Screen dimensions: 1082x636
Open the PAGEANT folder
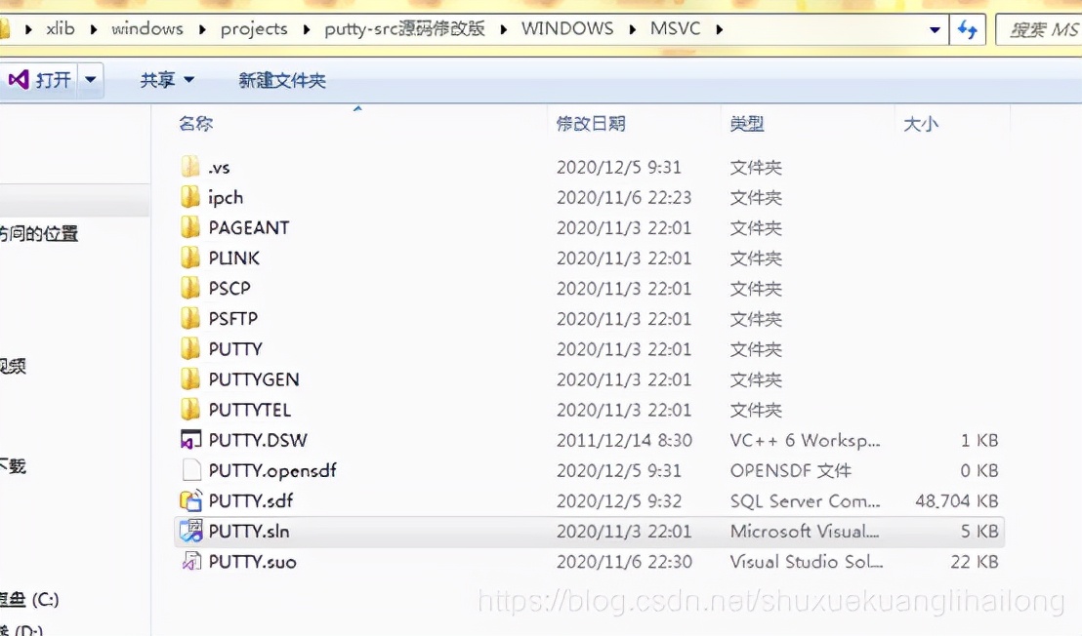[x=250, y=227]
